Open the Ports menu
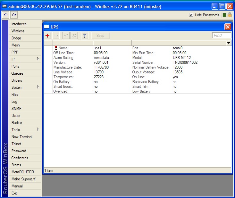 25,66
